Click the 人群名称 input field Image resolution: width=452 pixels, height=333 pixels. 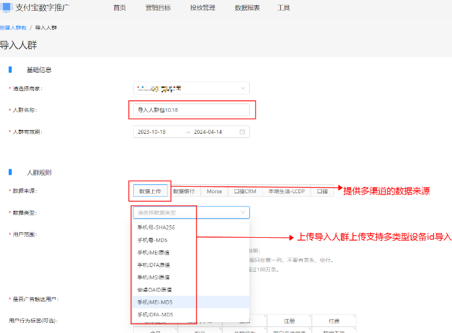click(192, 110)
